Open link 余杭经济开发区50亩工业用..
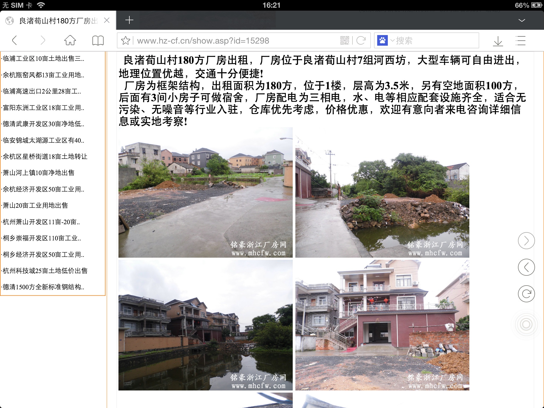 [43, 189]
